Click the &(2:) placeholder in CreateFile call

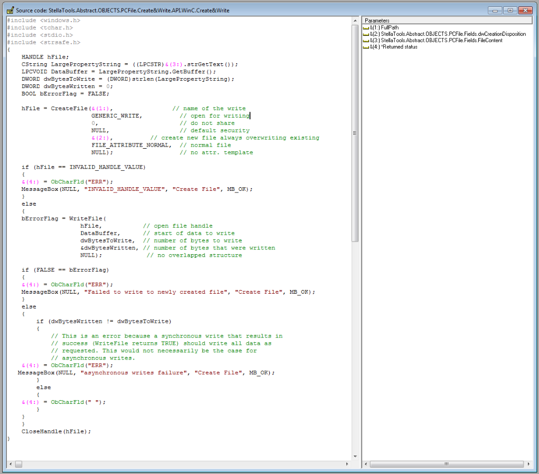pos(100,138)
